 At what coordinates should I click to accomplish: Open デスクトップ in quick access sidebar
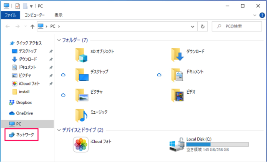click(x=24, y=51)
